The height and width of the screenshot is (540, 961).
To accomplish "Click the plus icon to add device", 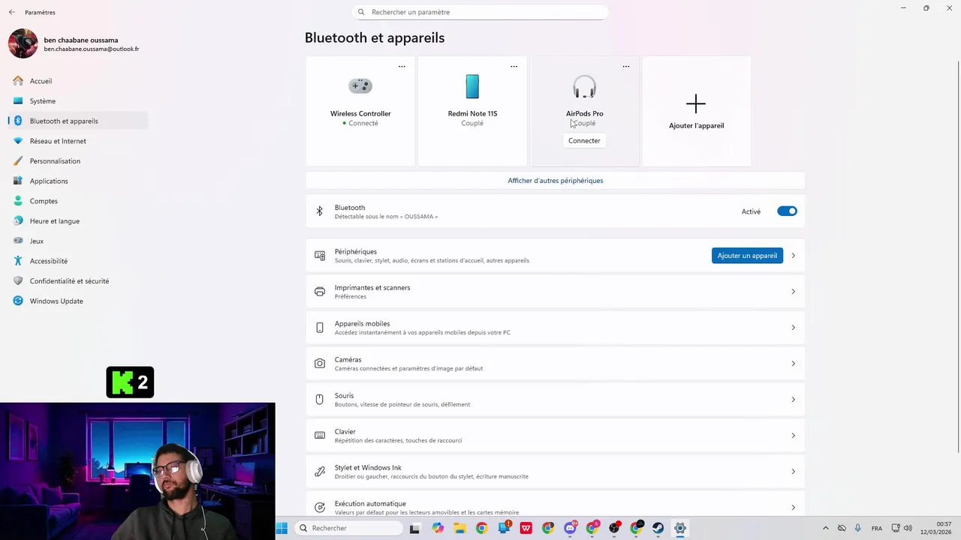I will pyautogui.click(x=696, y=103).
